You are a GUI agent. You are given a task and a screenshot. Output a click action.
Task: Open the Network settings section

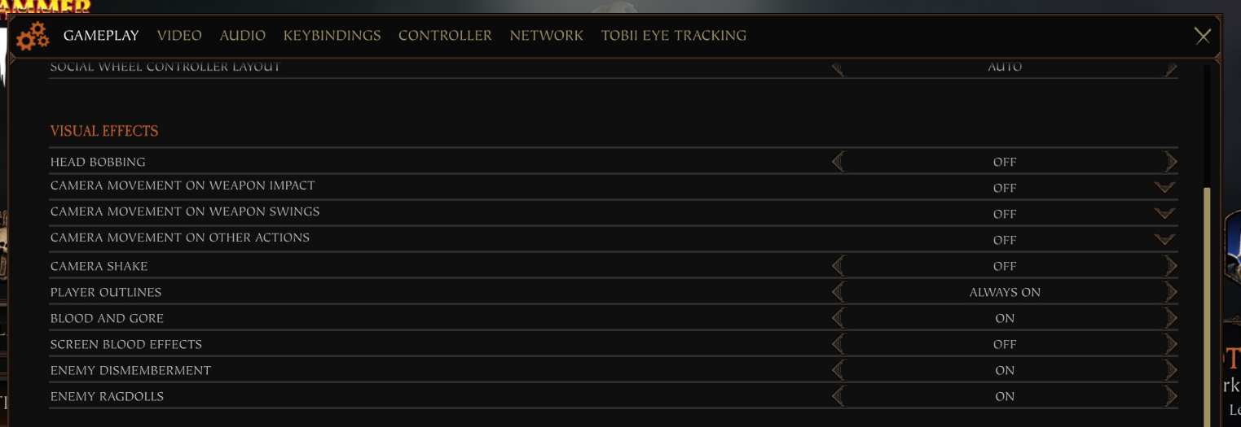[546, 36]
